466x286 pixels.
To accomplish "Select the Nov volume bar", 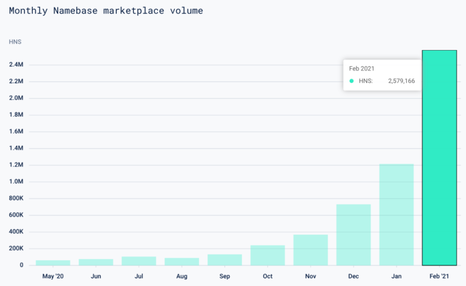I will click(310, 250).
